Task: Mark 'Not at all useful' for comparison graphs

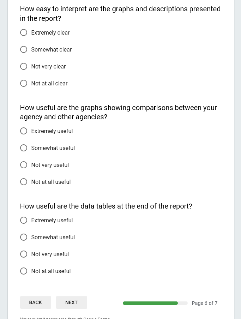Action: [24, 182]
